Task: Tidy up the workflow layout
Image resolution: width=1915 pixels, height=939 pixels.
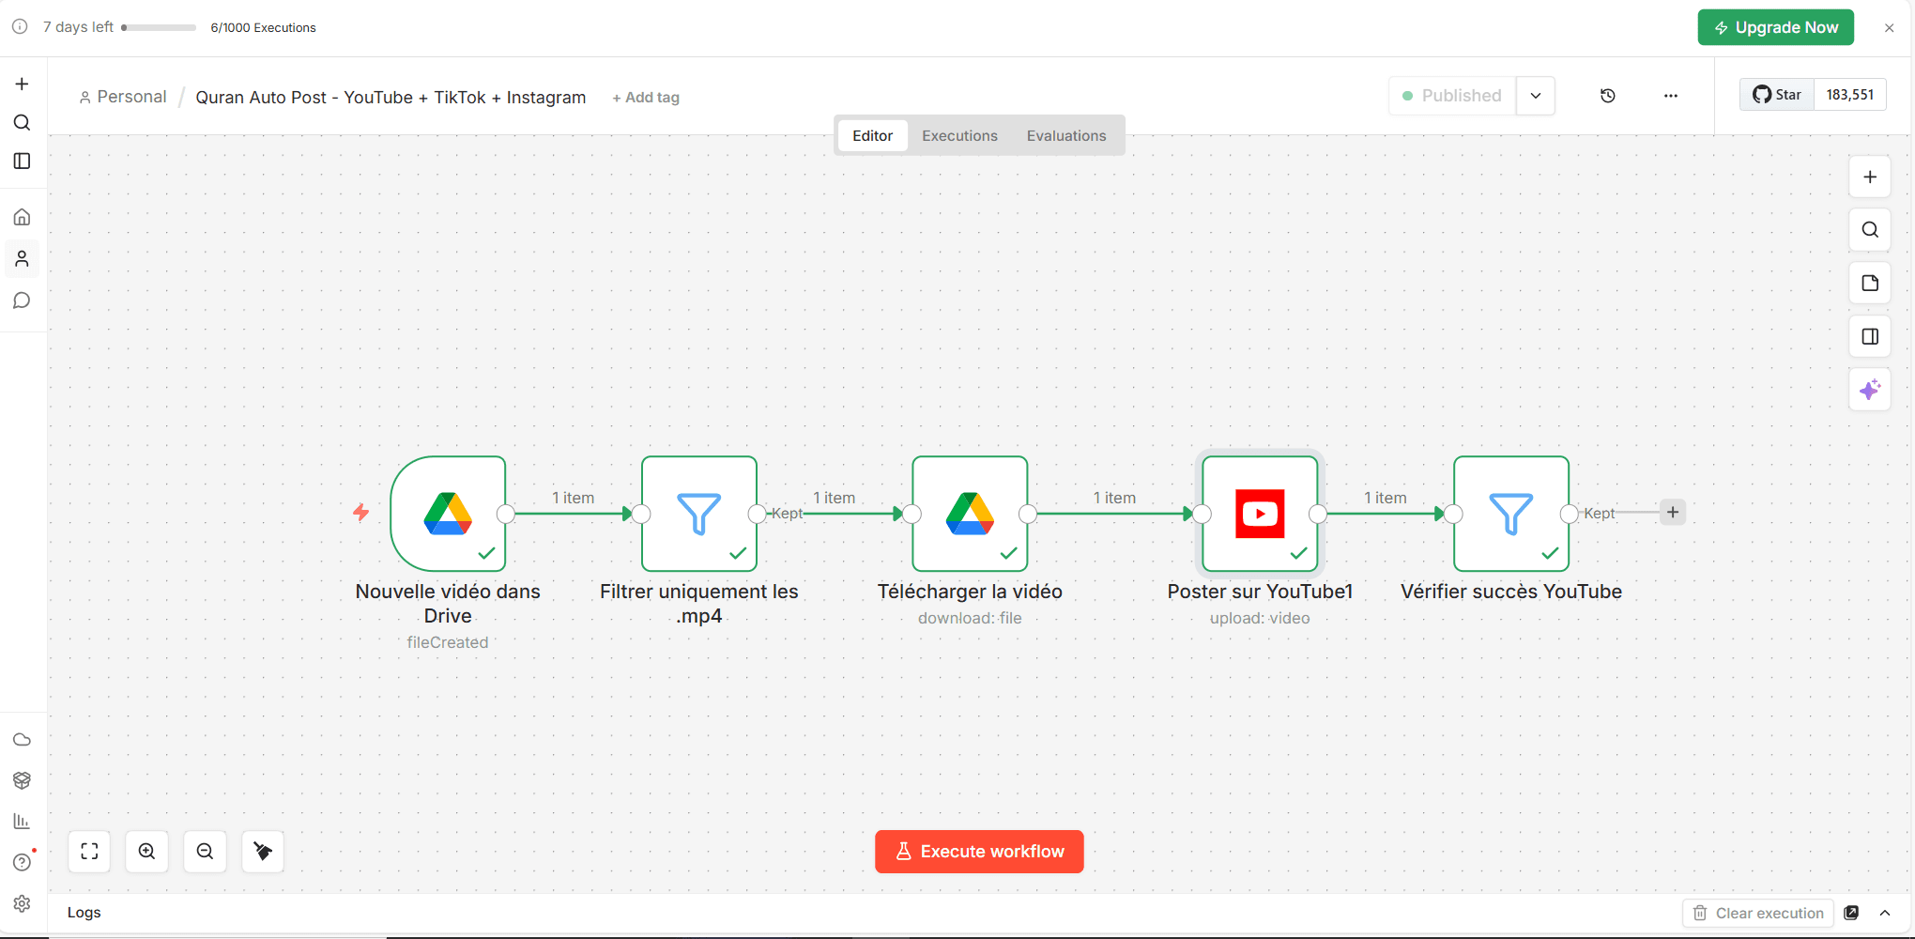Action: coord(263,852)
